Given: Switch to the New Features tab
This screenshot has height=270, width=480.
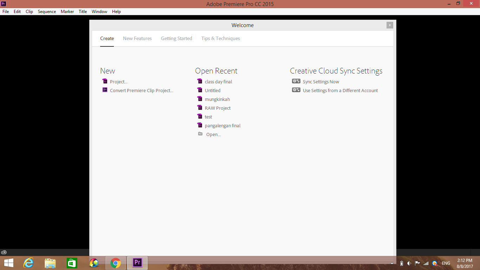Looking at the screenshot, I should (x=137, y=38).
